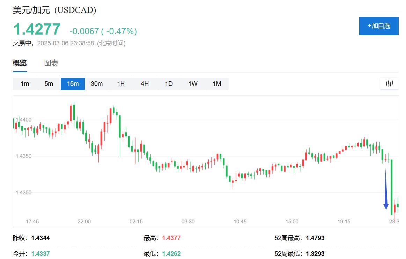The image size is (406, 259).
Task: Click the 22:00 time axis label
Action: point(84,222)
